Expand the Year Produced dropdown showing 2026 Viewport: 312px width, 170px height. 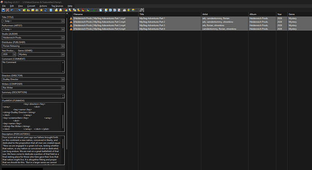pyautogui.click(x=14, y=55)
